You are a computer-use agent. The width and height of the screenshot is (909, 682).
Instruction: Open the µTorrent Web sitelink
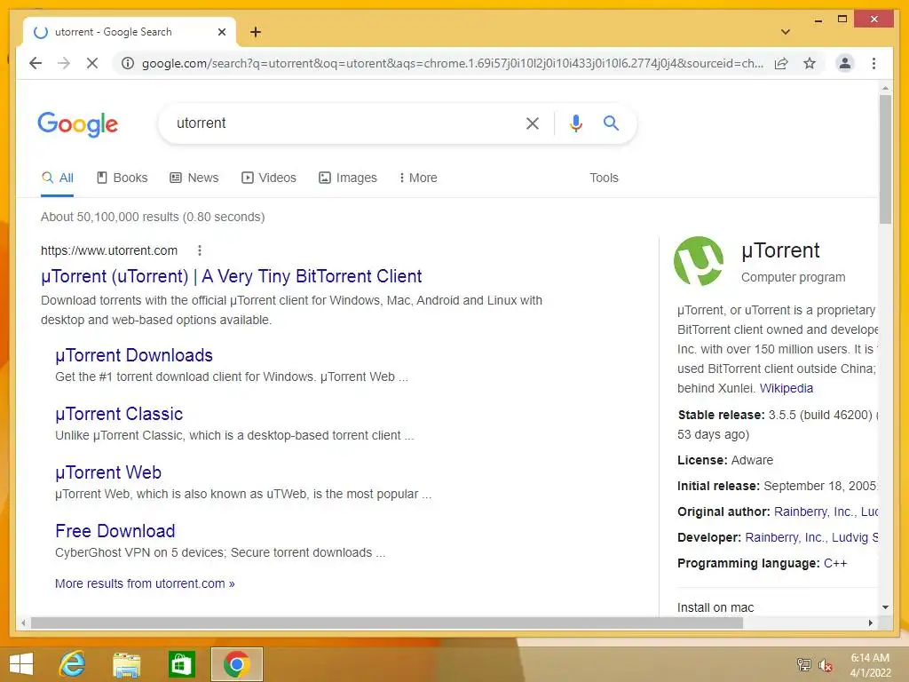[x=107, y=472]
